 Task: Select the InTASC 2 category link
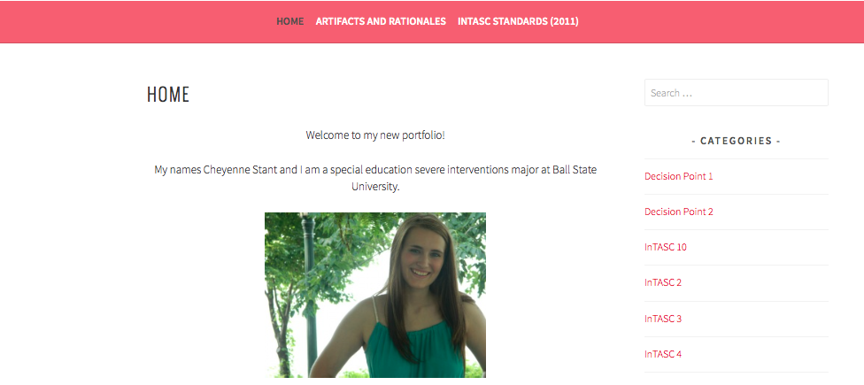(x=663, y=282)
